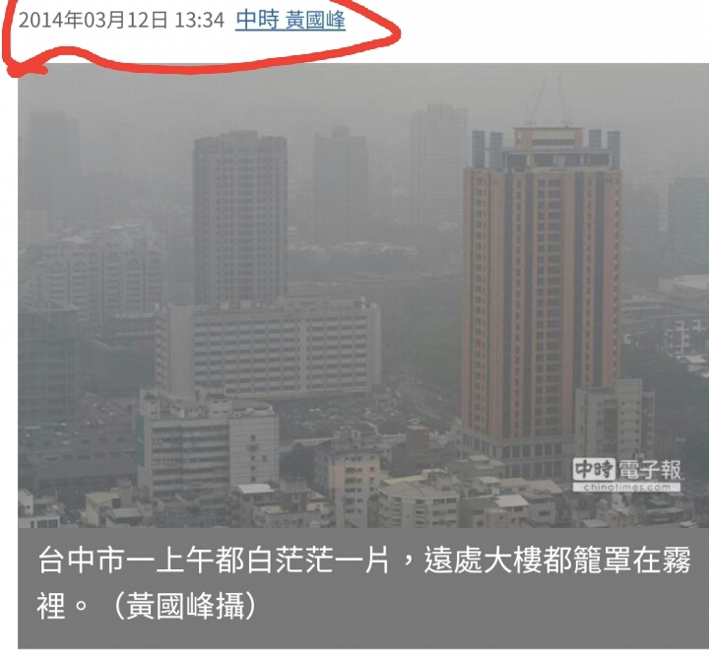
Task: Click the red hand-drawn circle annotation
Action: coord(201,37)
